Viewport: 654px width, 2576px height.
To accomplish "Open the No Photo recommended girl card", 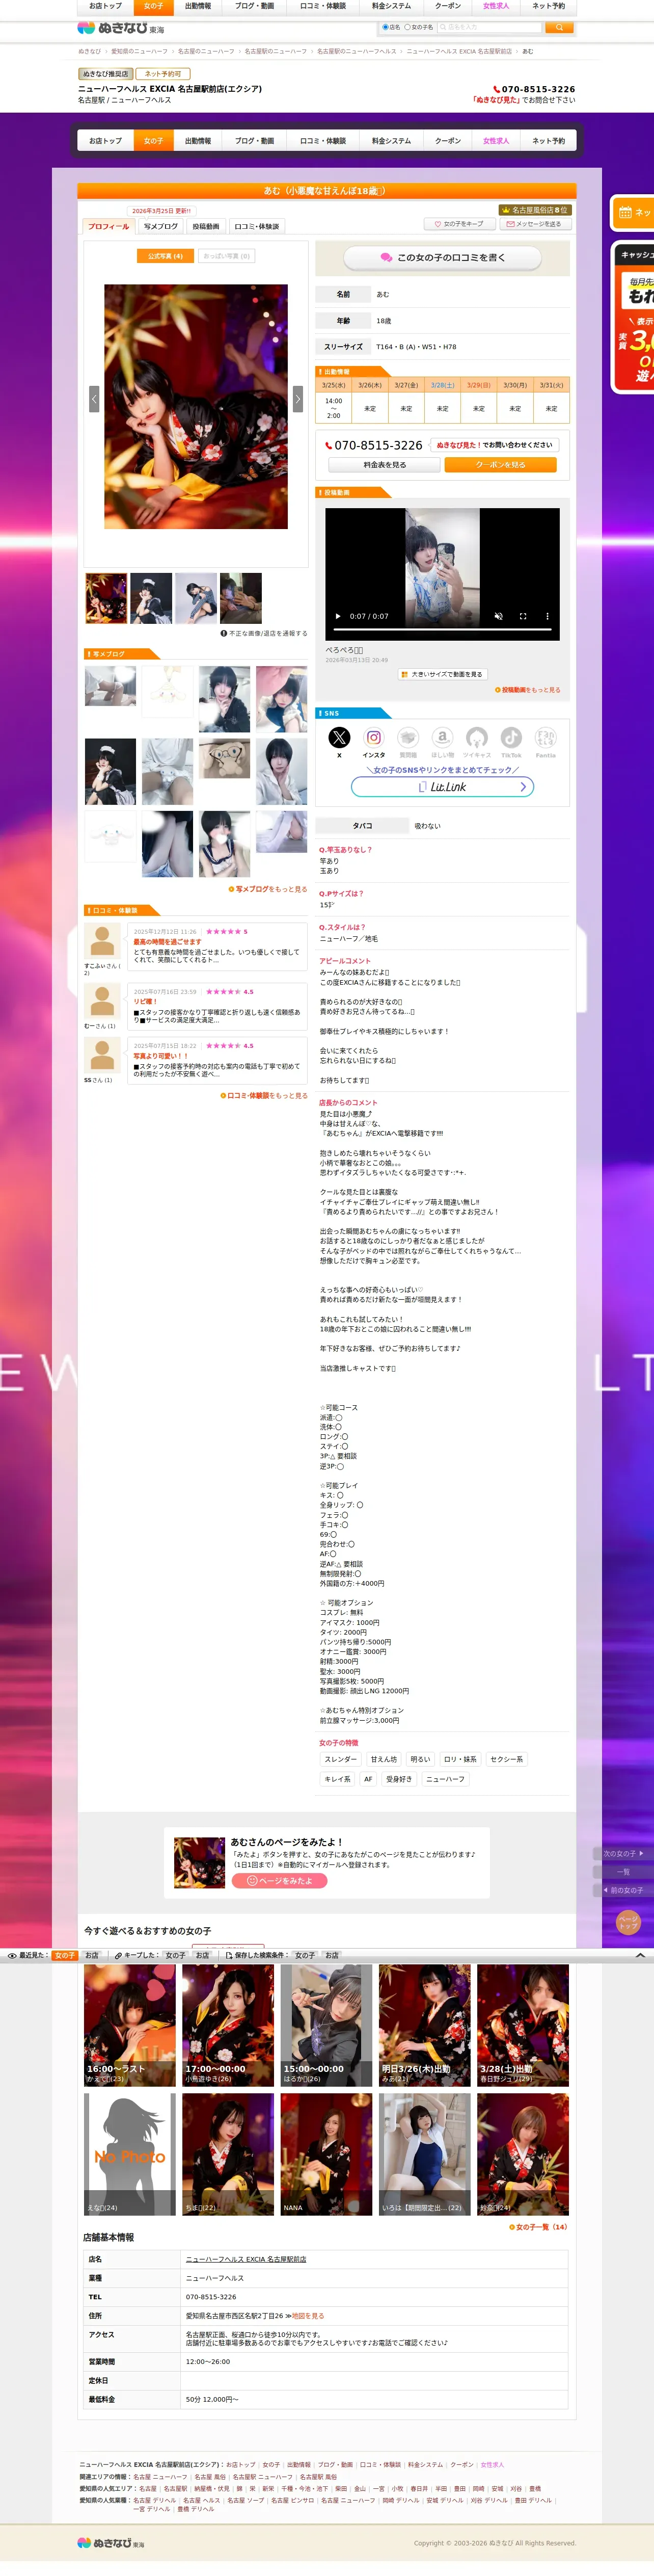I will click(x=129, y=2154).
